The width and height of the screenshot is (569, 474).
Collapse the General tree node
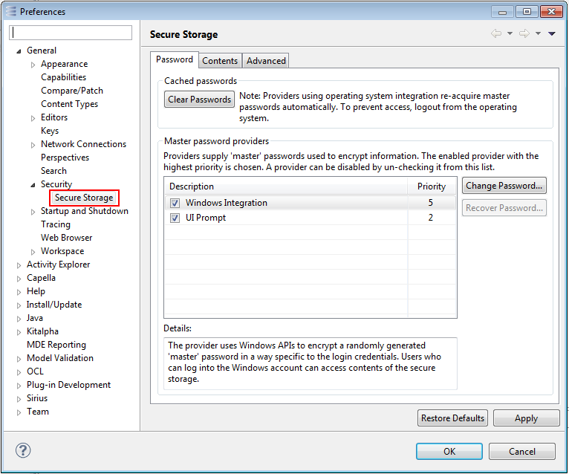point(19,51)
